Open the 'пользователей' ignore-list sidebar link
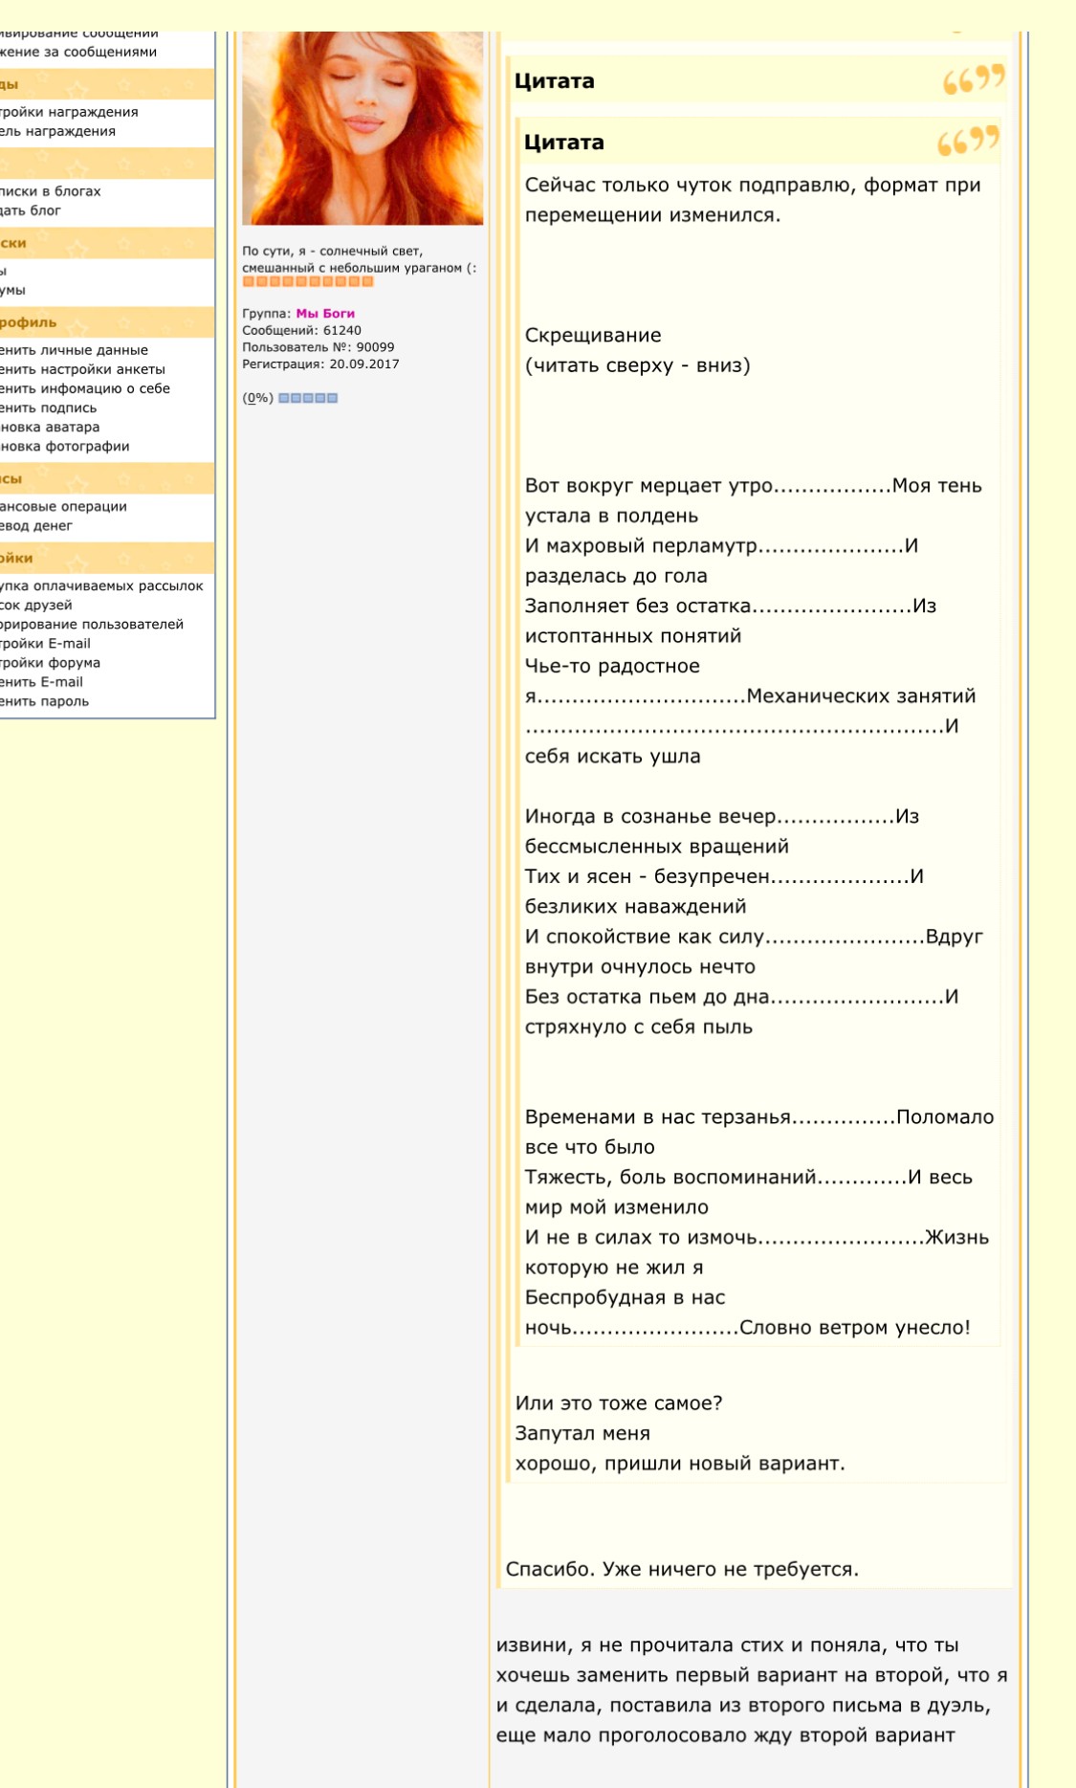The width and height of the screenshot is (1076, 1788). click(x=92, y=624)
